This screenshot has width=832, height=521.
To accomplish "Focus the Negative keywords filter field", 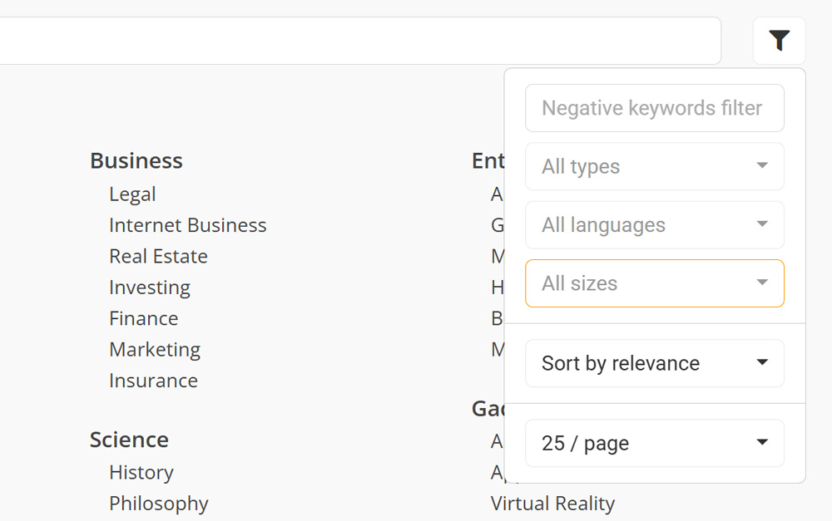I will (654, 108).
